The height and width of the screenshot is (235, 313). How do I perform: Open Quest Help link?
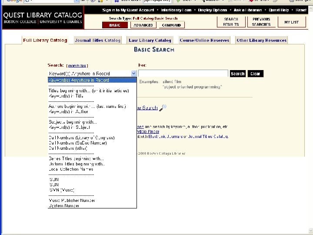(x=279, y=10)
